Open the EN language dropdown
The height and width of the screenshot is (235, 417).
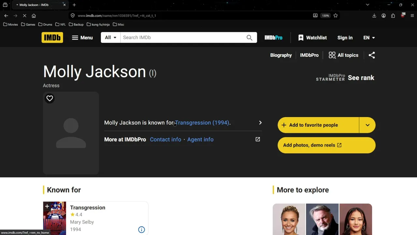[369, 38]
